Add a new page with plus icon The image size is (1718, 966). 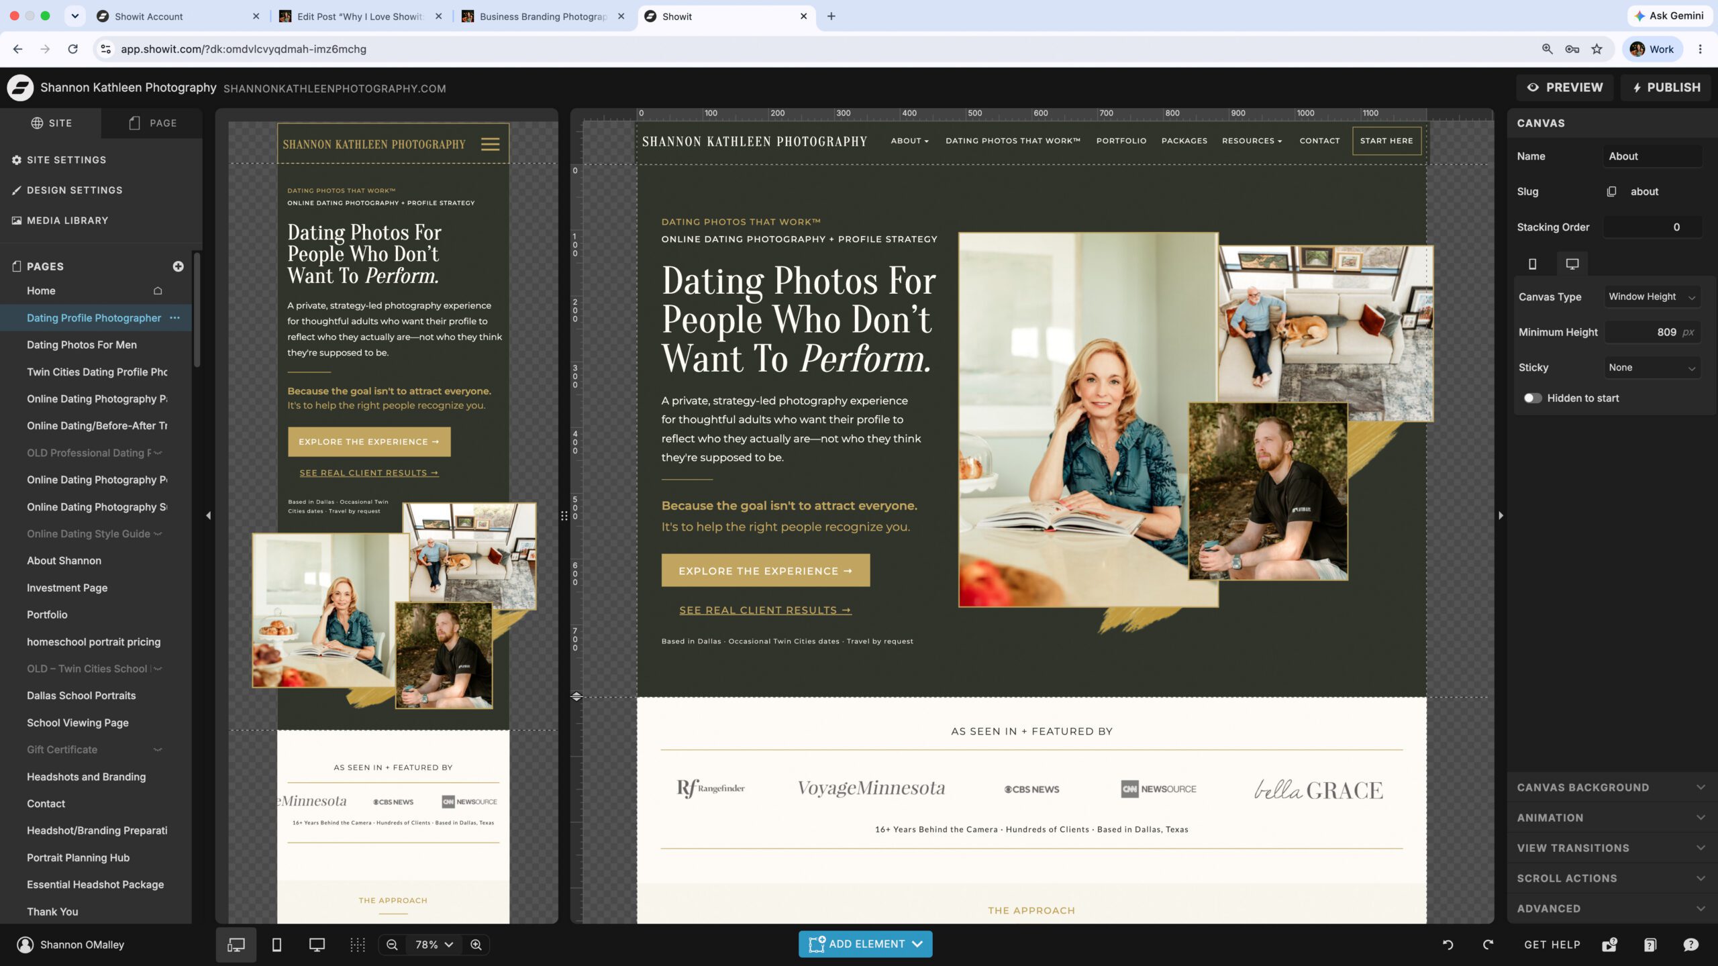(178, 266)
